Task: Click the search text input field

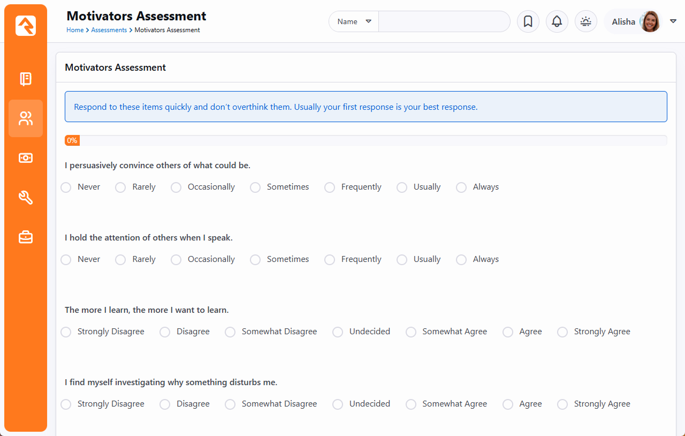Action: (x=444, y=21)
